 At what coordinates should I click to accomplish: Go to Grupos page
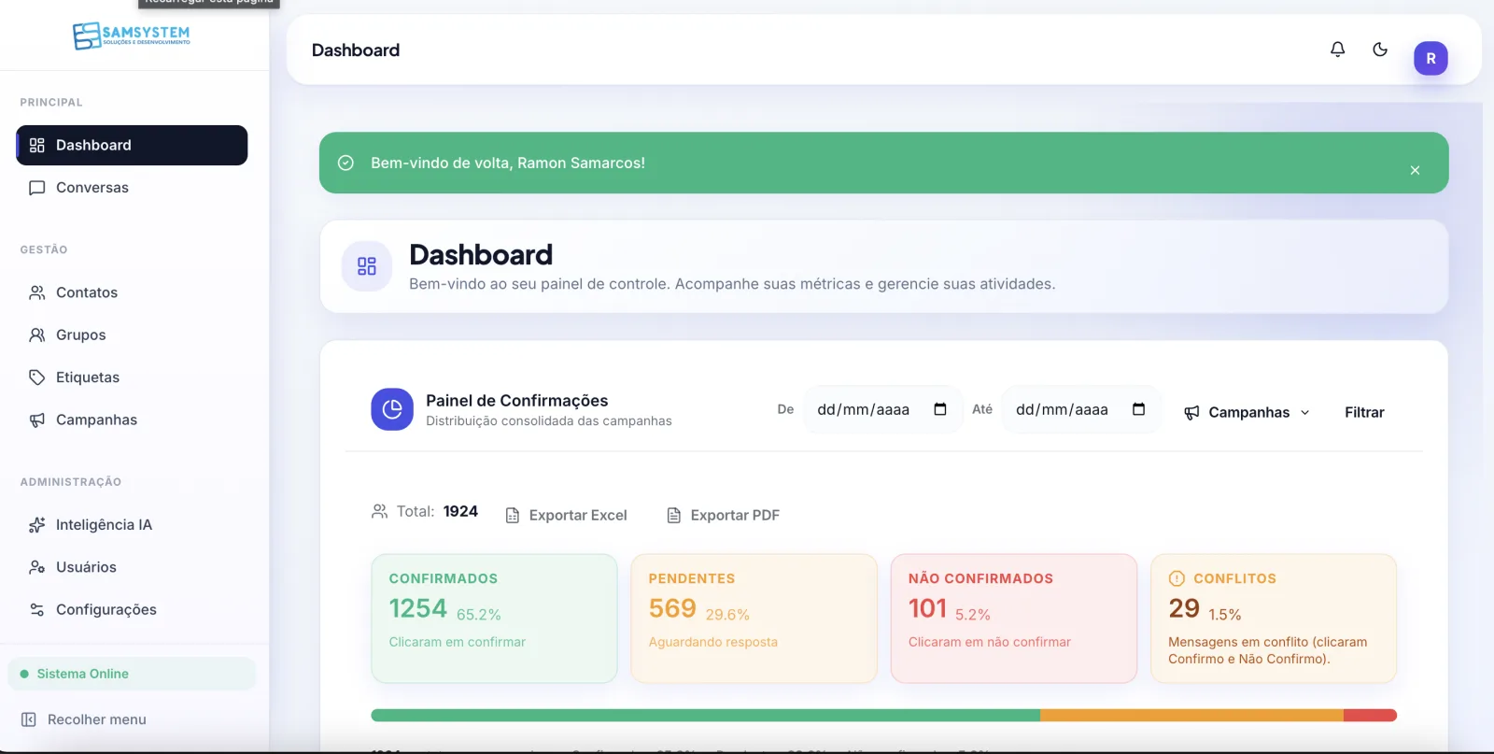pyautogui.click(x=132, y=334)
